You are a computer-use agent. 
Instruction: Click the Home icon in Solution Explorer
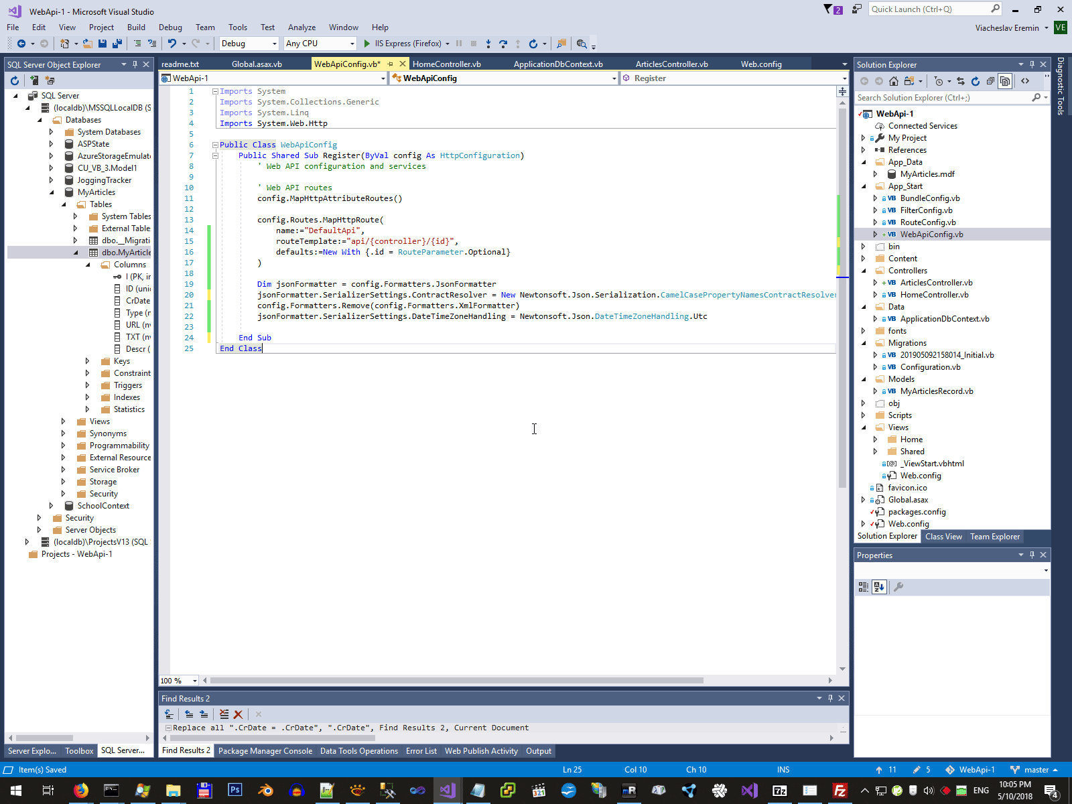click(893, 81)
